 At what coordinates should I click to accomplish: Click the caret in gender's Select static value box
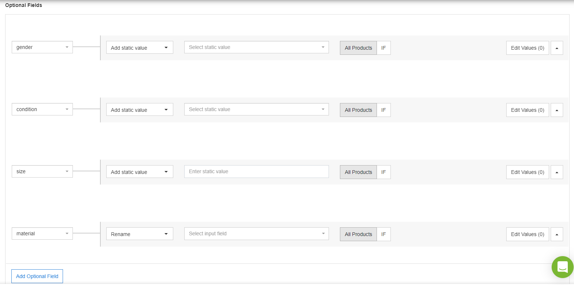tap(323, 47)
